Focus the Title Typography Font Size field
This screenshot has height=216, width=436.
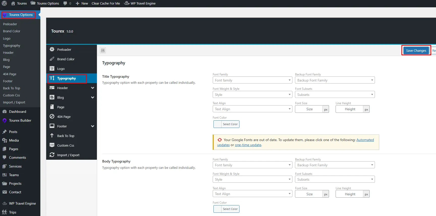coord(309,109)
